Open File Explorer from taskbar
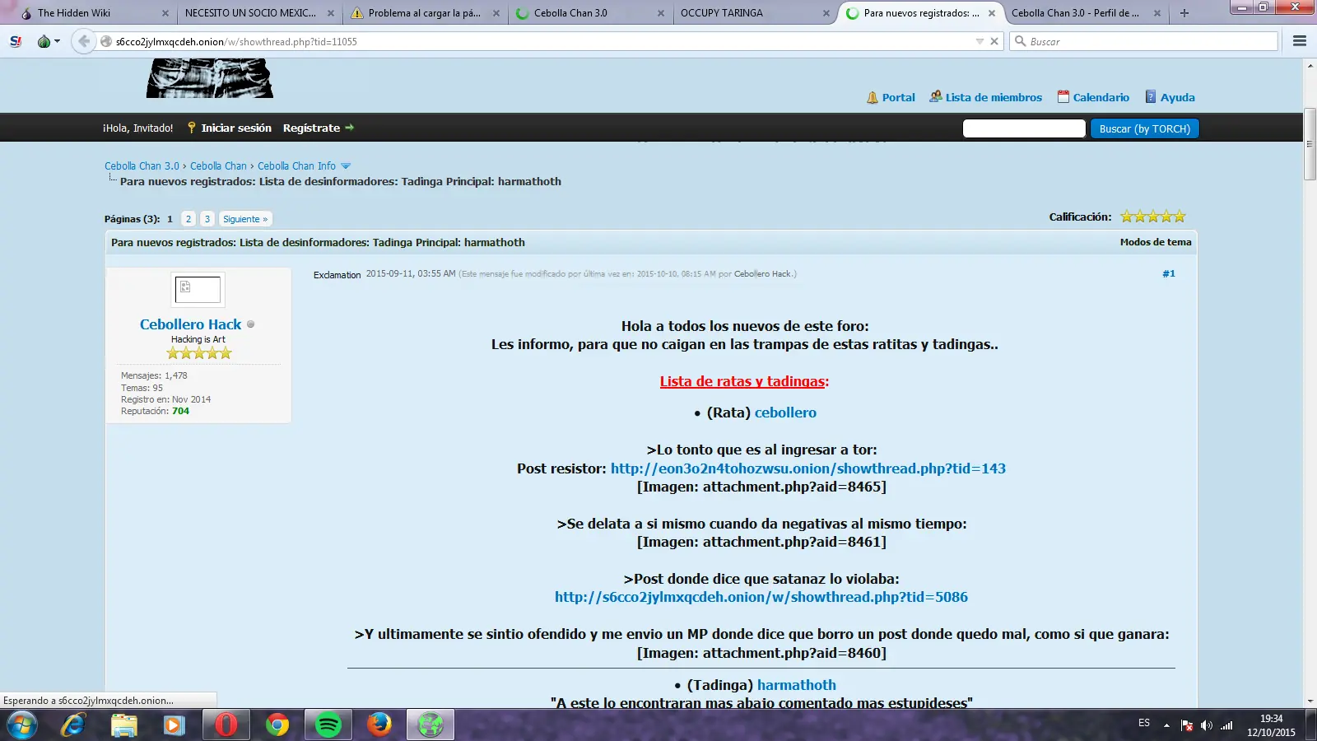 point(124,725)
